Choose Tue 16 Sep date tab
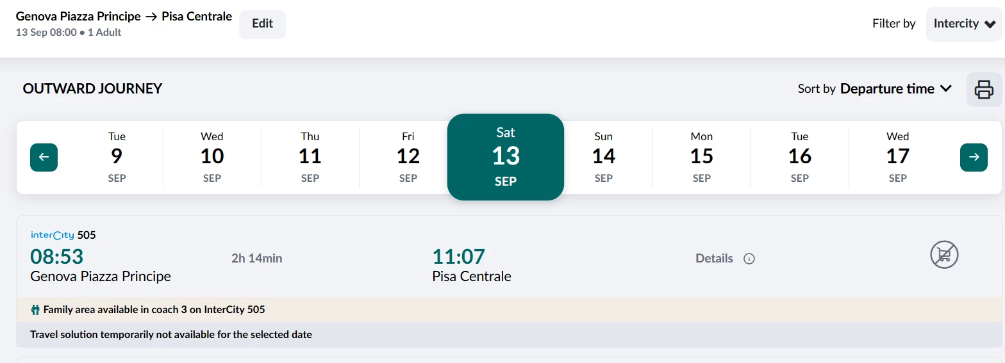This screenshot has width=1005, height=363. [800, 157]
